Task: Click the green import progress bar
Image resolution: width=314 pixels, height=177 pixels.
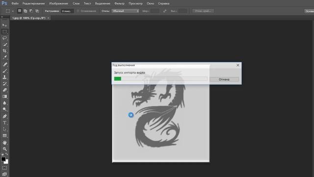Action: click(x=118, y=79)
